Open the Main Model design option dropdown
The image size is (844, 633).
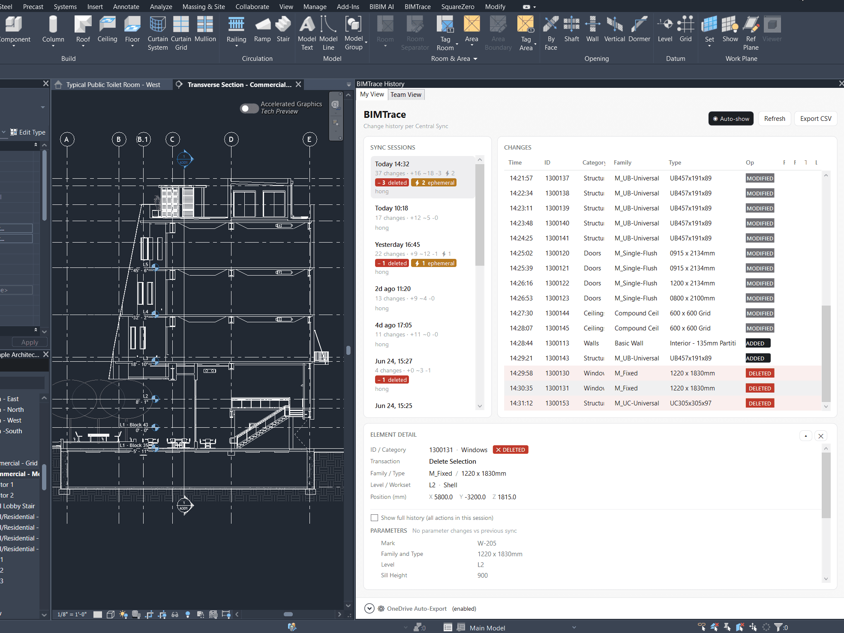pyautogui.click(x=574, y=628)
